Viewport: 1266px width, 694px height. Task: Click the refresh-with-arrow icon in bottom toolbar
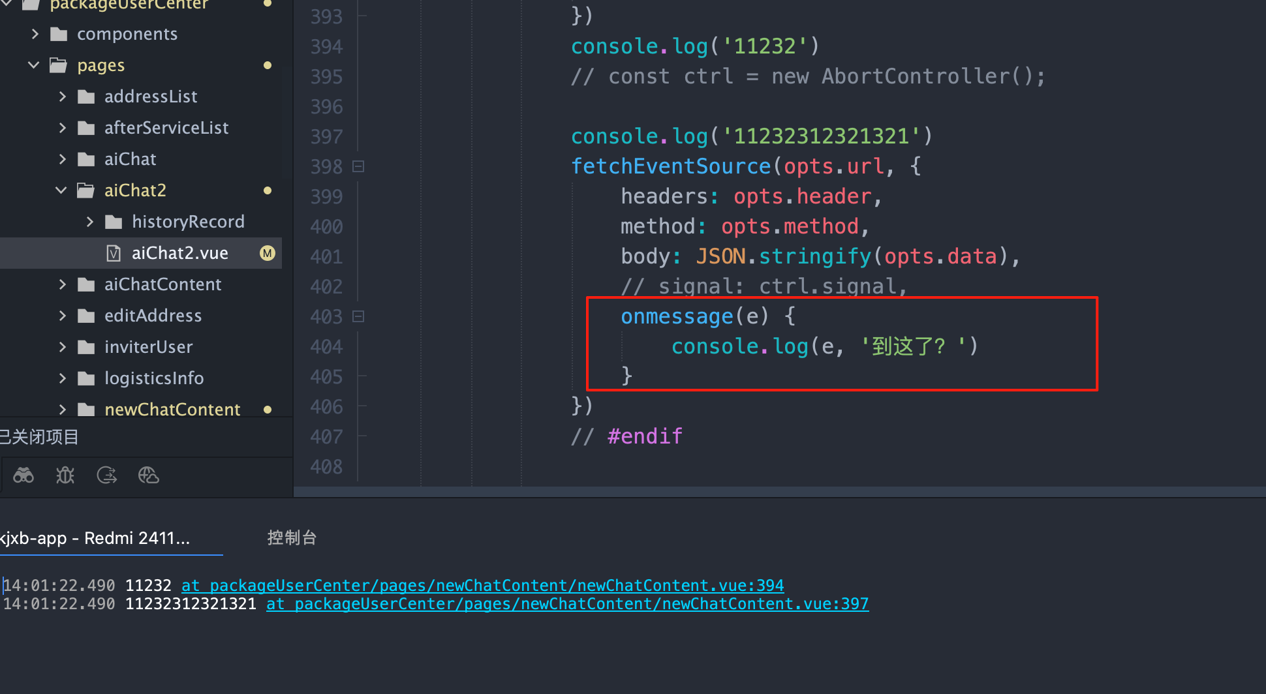tap(107, 475)
